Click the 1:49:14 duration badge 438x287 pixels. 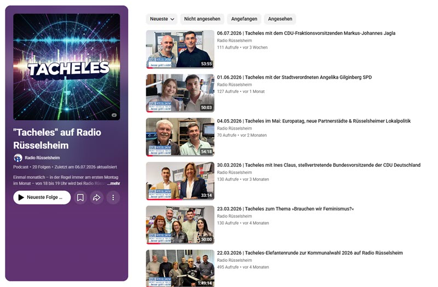[x=205, y=283]
